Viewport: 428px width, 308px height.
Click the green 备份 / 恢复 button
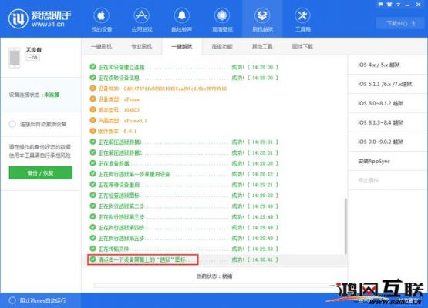click(x=41, y=172)
